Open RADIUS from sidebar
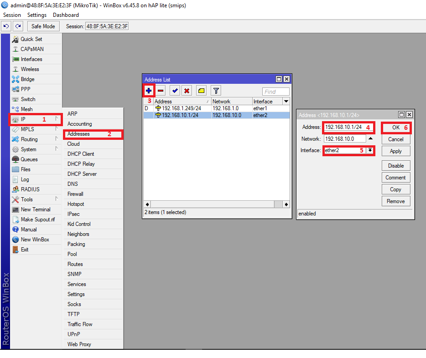The width and height of the screenshot is (426, 358). pyautogui.click(x=36, y=189)
